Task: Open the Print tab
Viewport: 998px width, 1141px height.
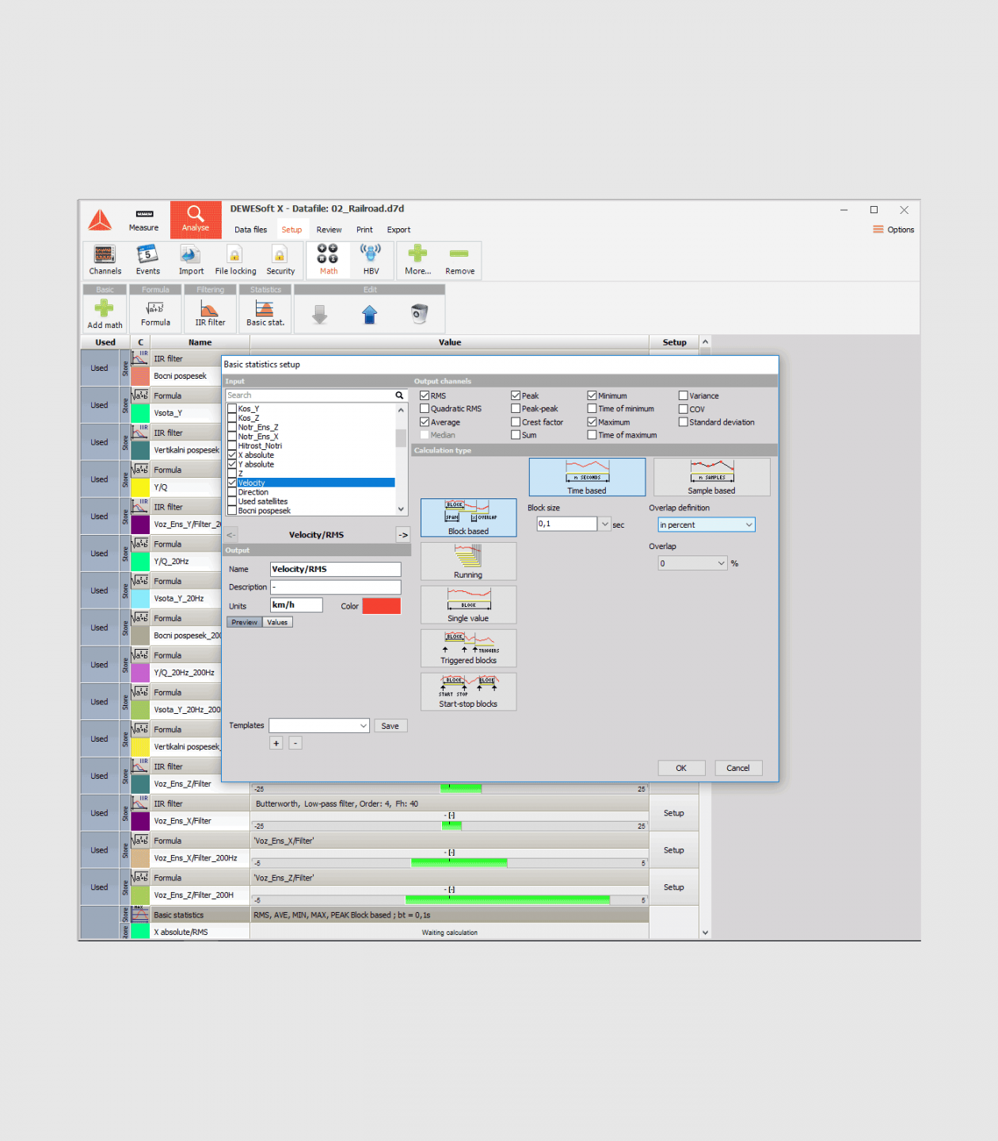Action: click(x=364, y=230)
